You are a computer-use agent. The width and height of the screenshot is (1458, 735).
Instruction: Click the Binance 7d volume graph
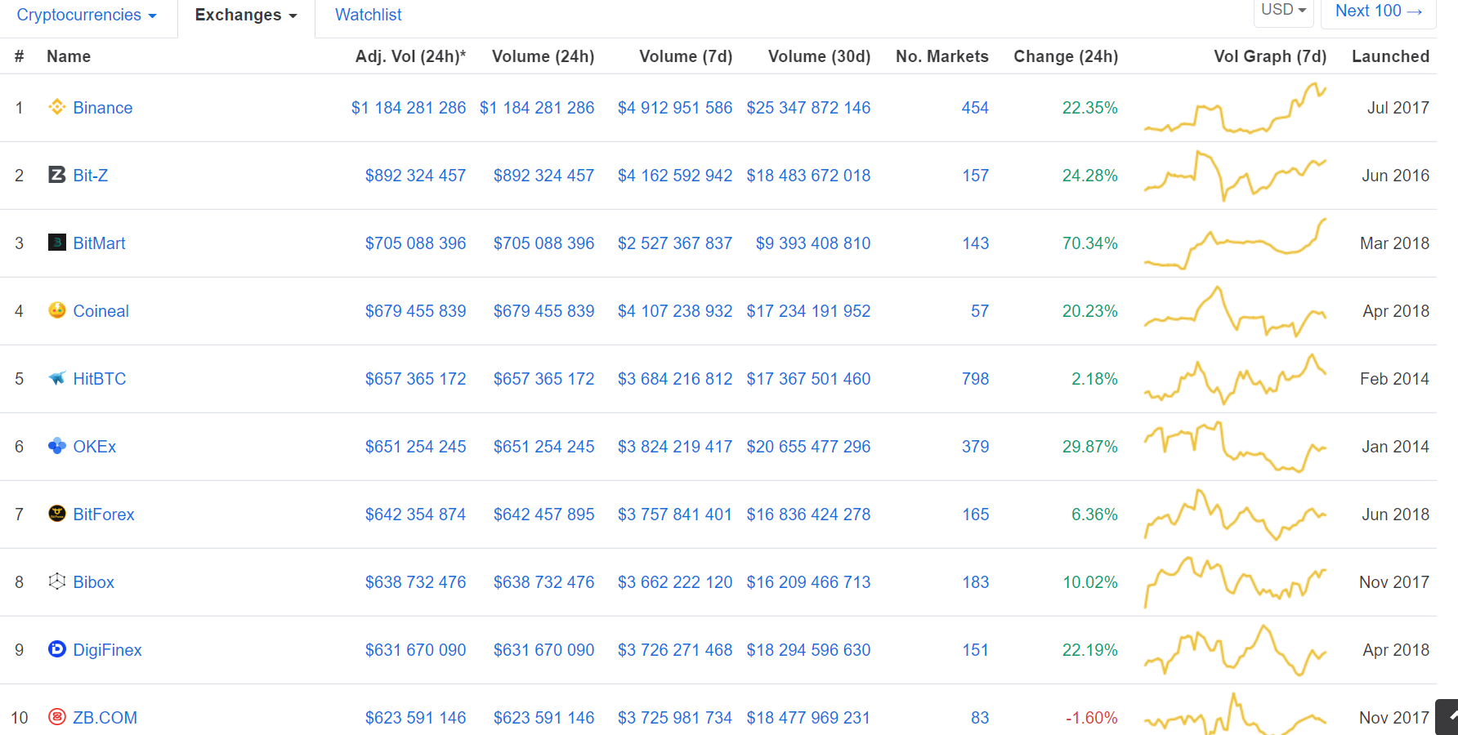click(1235, 108)
